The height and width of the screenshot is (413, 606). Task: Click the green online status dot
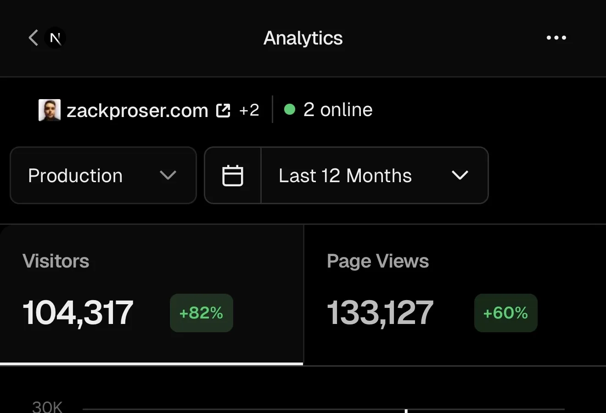[290, 110]
